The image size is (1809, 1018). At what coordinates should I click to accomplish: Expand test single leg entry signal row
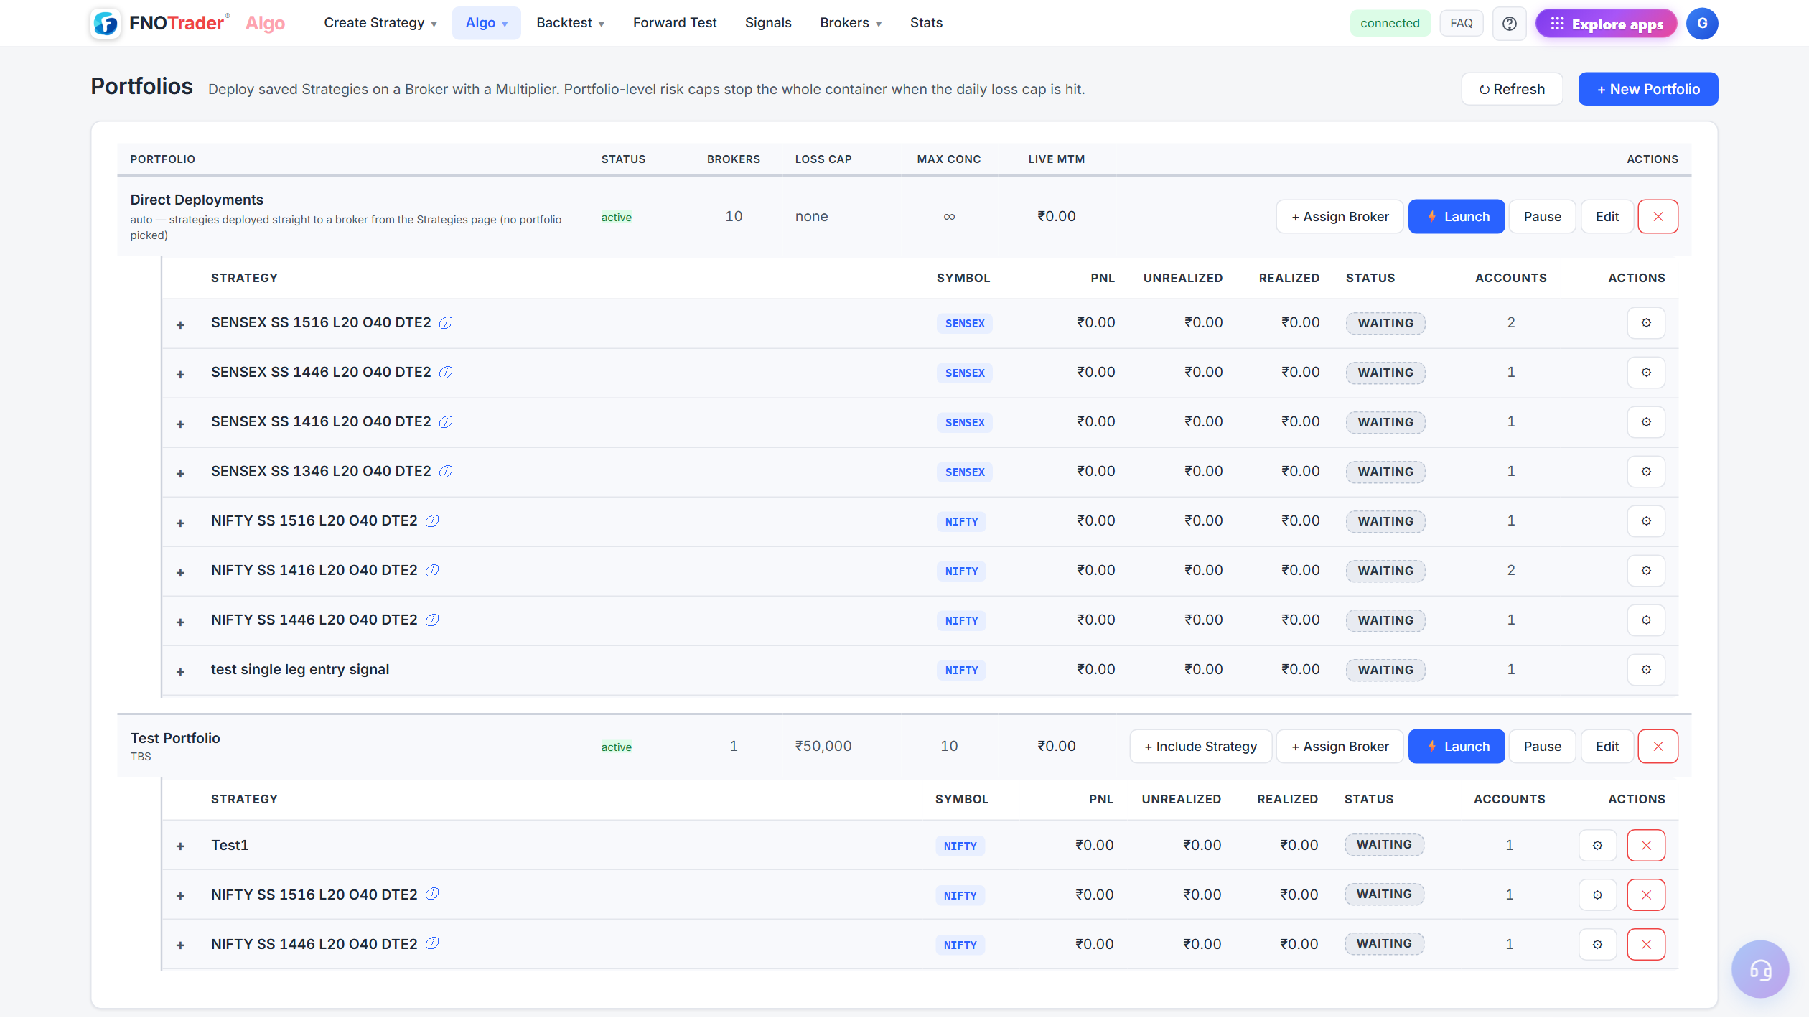pos(181,672)
